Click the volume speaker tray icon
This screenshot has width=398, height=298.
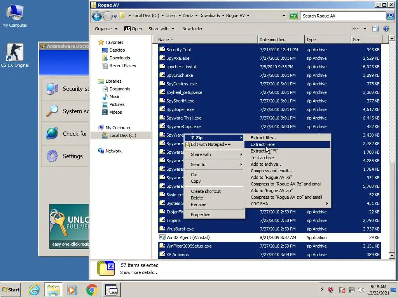click(x=361, y=289)
